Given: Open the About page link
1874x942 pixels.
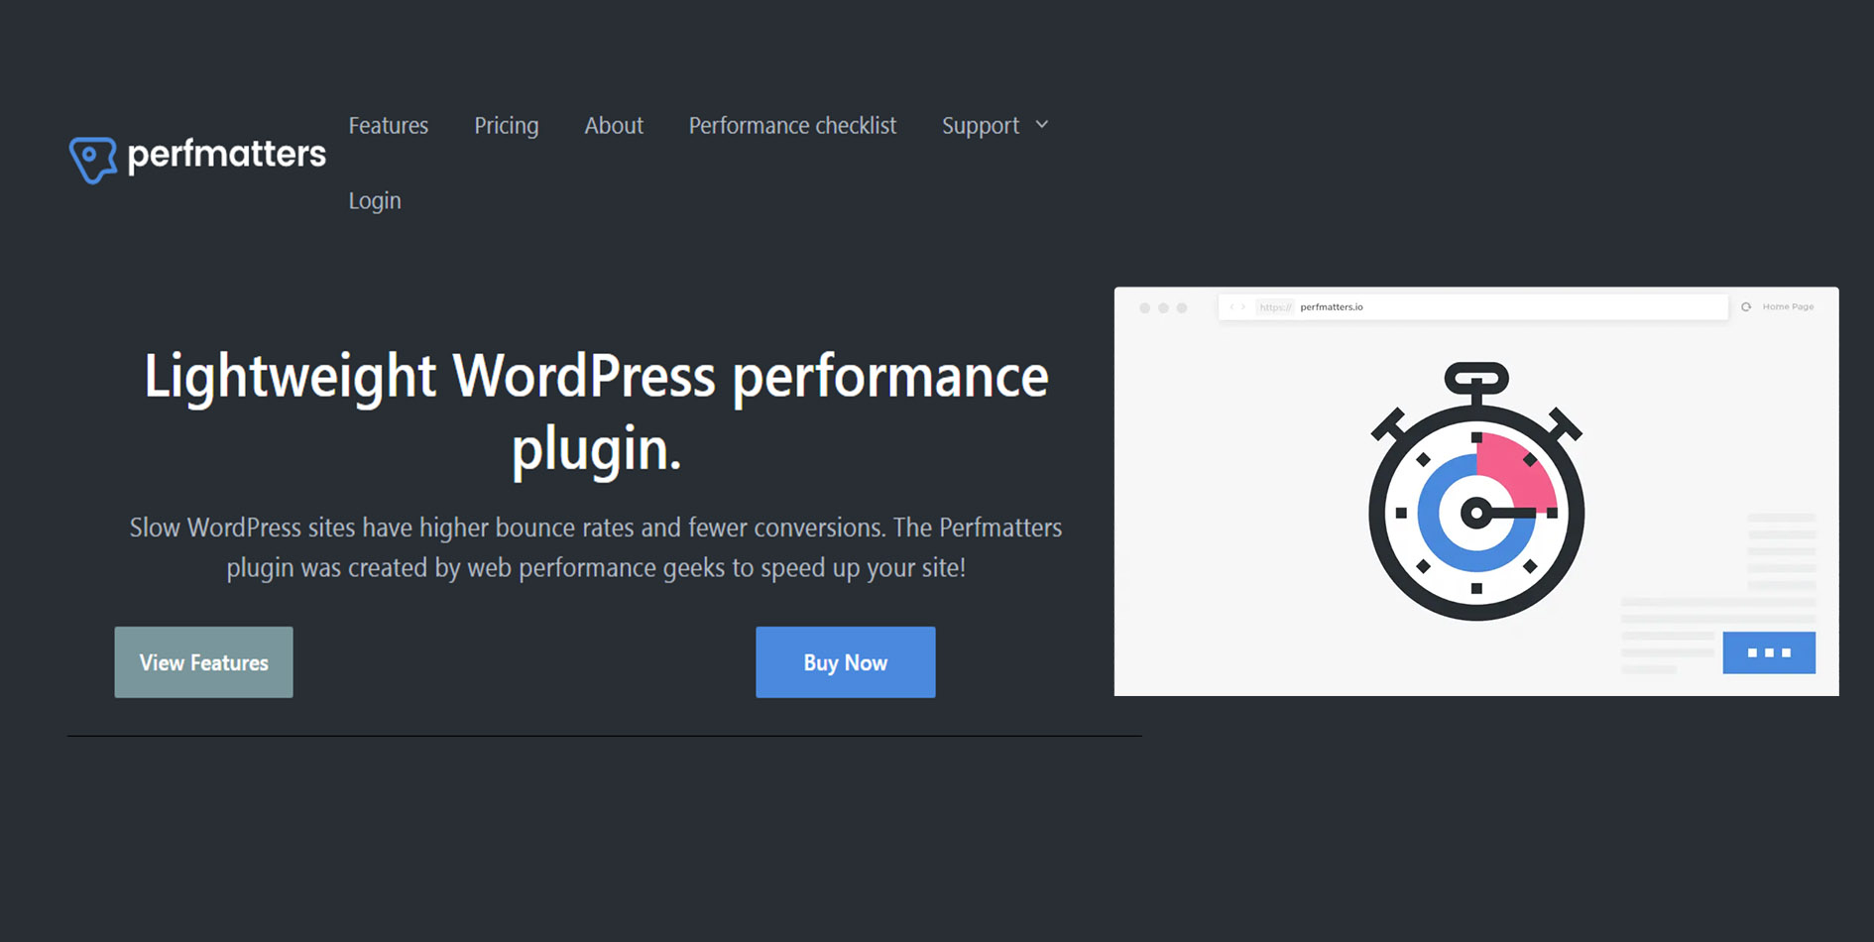Looking at the screenshot, I should tap(613, 126).
